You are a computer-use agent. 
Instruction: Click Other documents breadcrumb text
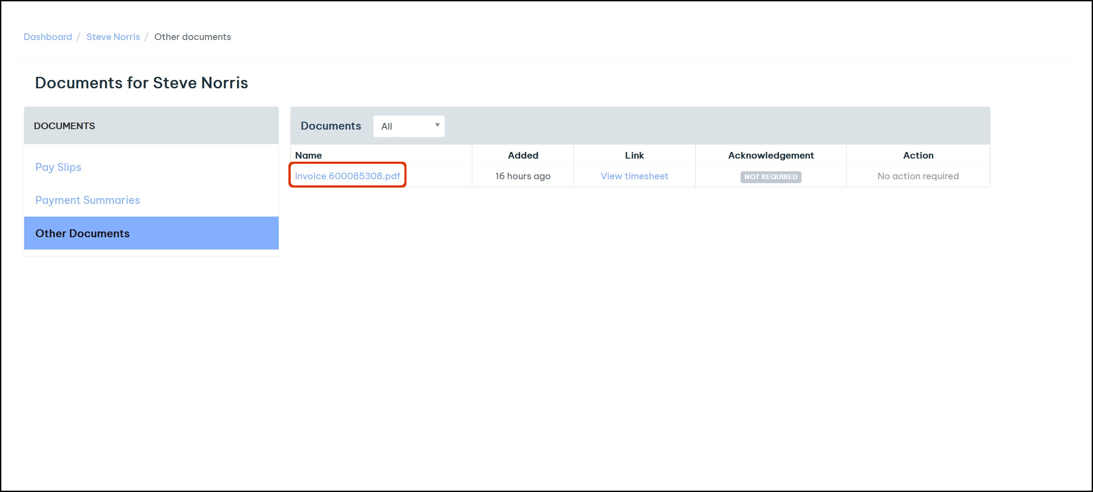coord(192,37)
